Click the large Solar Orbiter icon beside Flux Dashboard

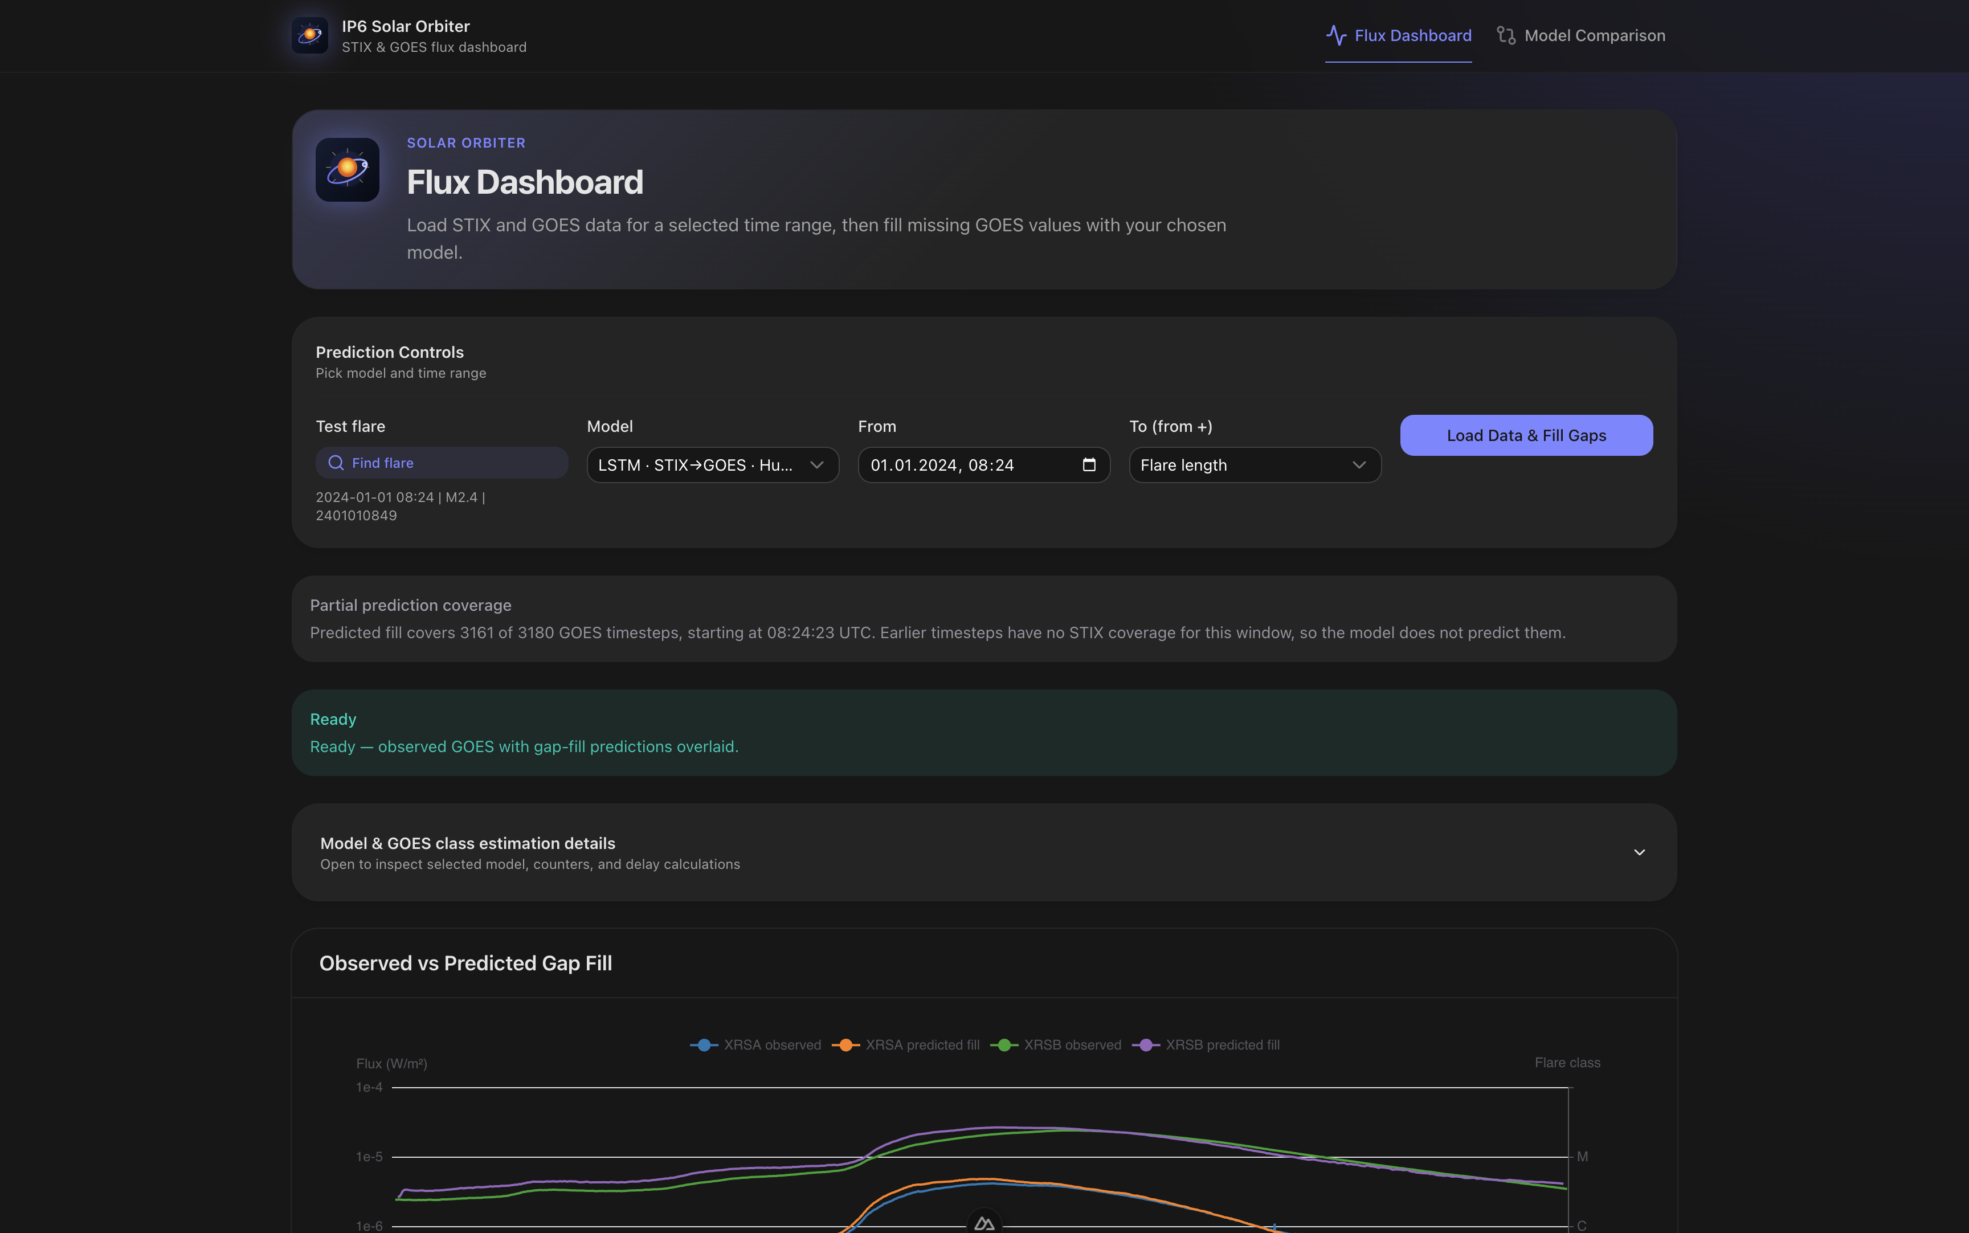(348, 170)
